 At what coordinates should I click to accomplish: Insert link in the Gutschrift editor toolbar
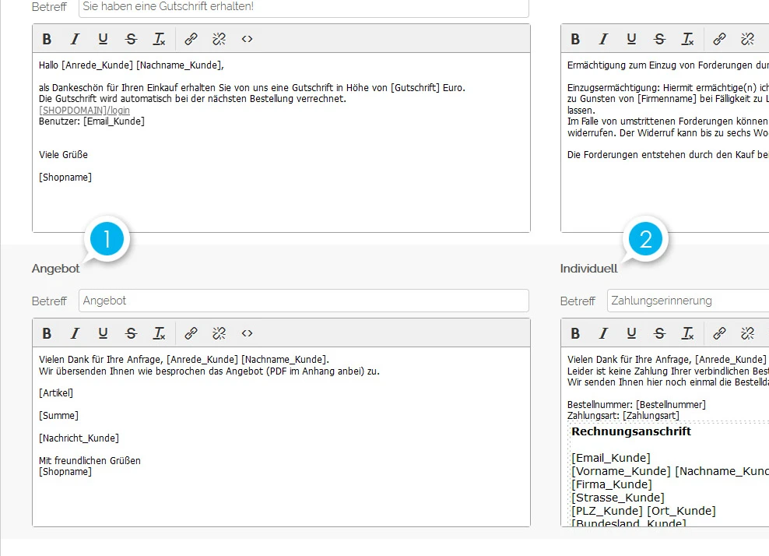tap(191, 39)
